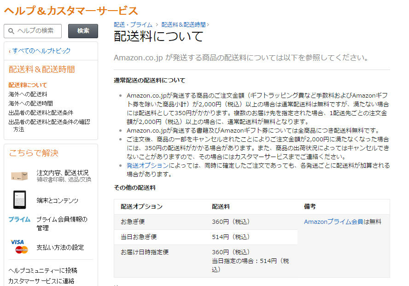
Task: Open プライム会員情報の管理 link
Action: [x=62, y=223]
